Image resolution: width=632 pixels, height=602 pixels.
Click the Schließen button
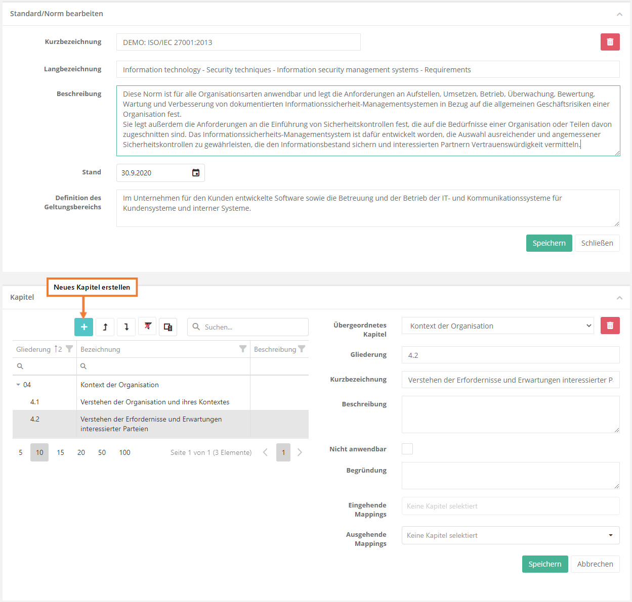tap(597, 243)
